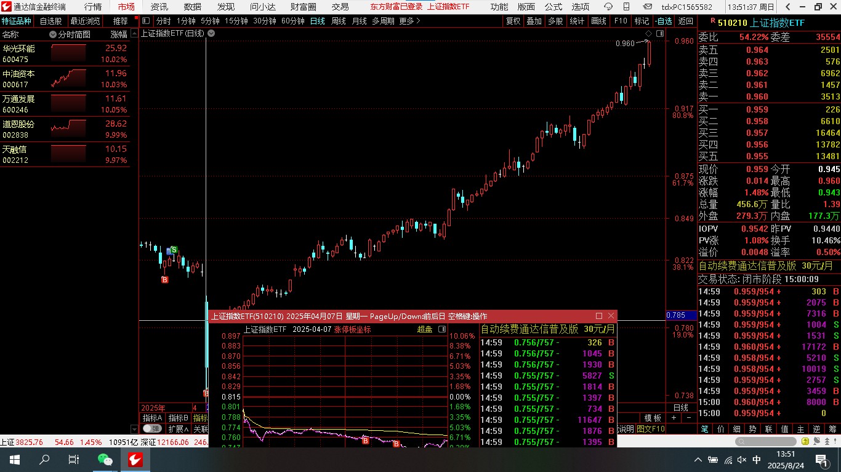Click the back arrow icon in title bar
The height and width of the screenshot is (472, 841).
coord(787,7)
